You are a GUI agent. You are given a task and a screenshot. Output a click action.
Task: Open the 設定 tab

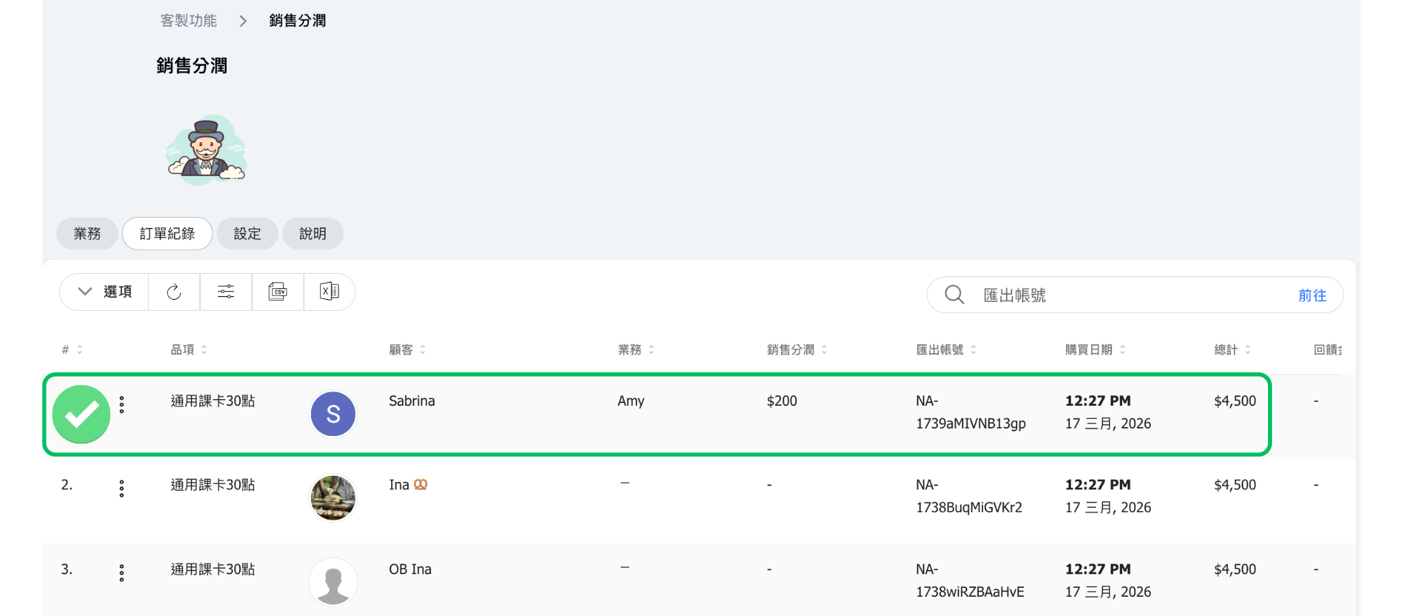247,234
